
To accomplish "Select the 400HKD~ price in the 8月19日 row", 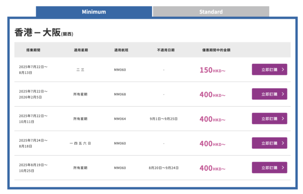I will pyautogui.click(x=213, y=168).
